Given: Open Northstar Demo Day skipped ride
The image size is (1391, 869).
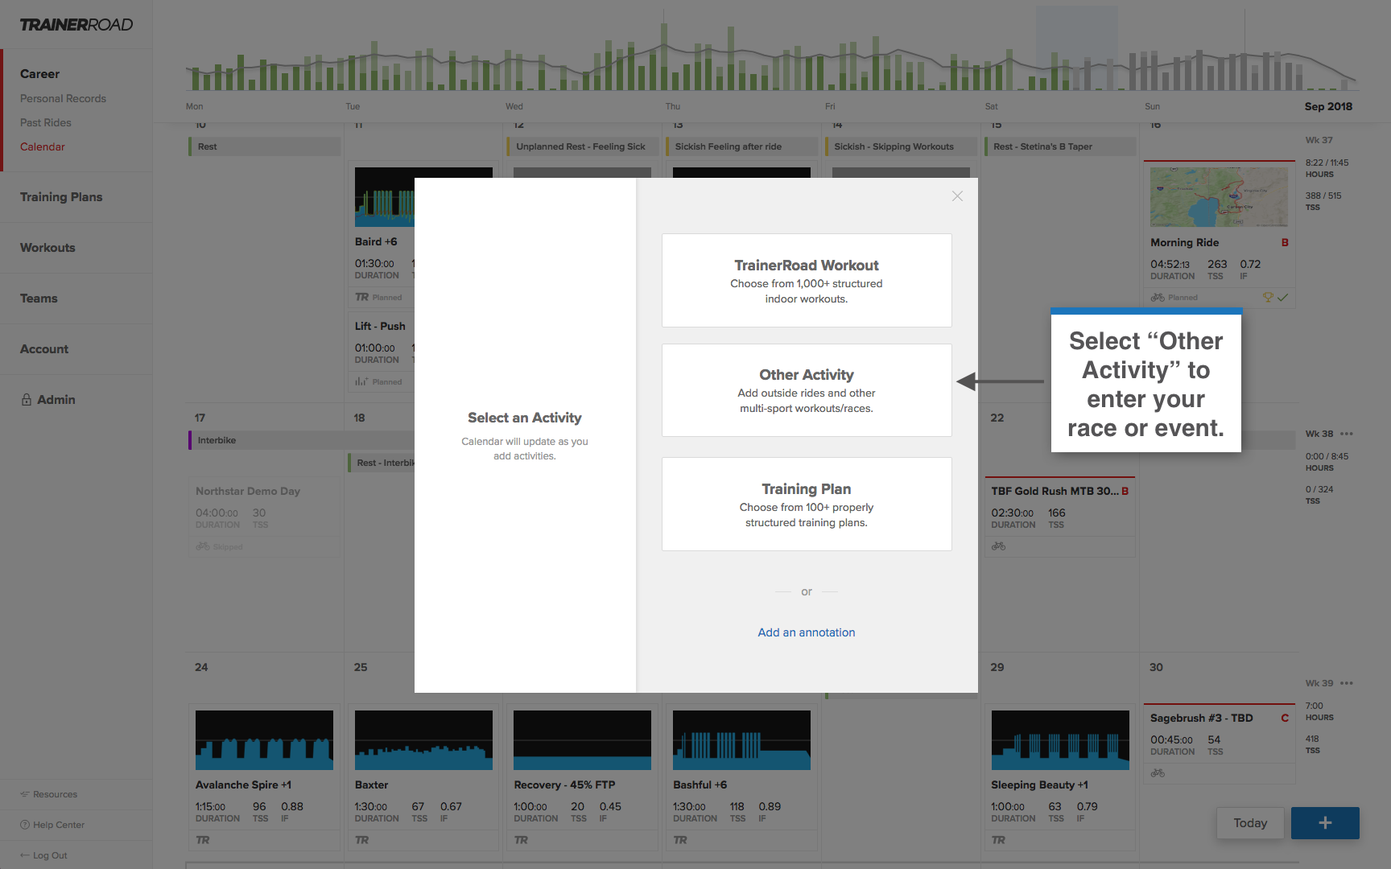Looking at the screenshot, I should (248, 491).
